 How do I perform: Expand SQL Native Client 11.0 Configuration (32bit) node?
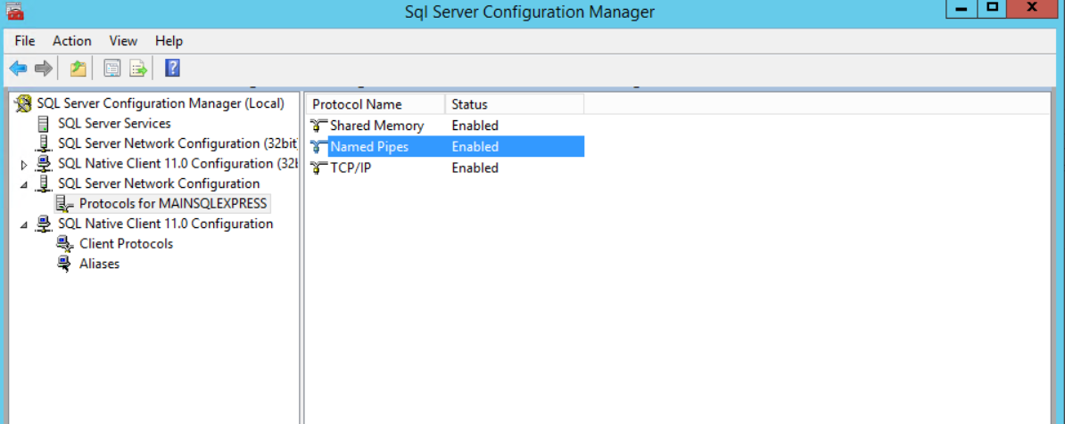point(24,164)
